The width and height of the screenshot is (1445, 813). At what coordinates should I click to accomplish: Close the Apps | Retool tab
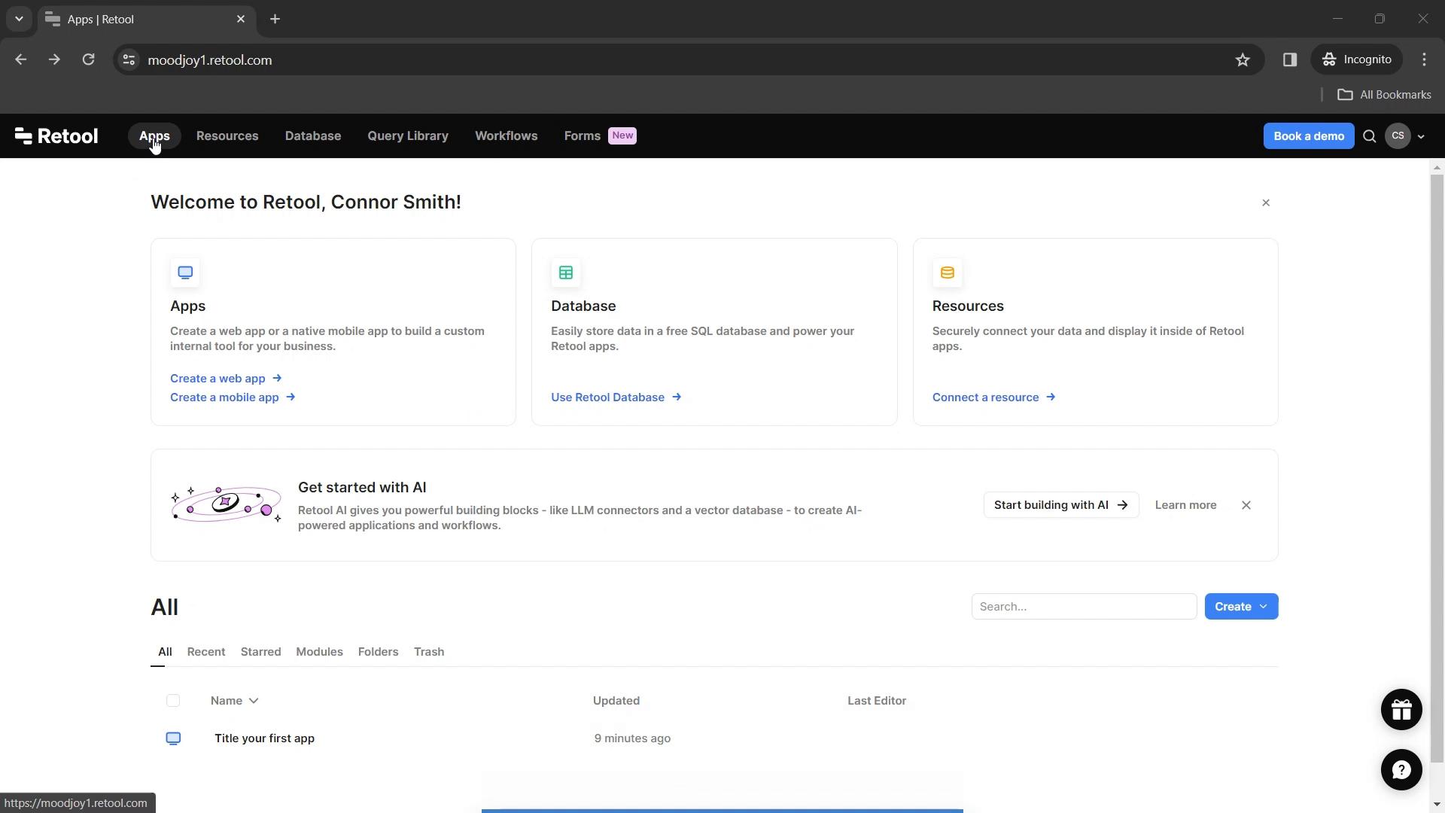241,19
